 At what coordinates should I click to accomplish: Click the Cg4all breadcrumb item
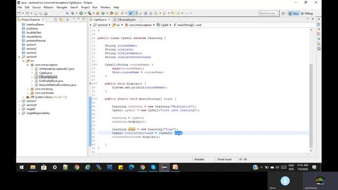163,25
